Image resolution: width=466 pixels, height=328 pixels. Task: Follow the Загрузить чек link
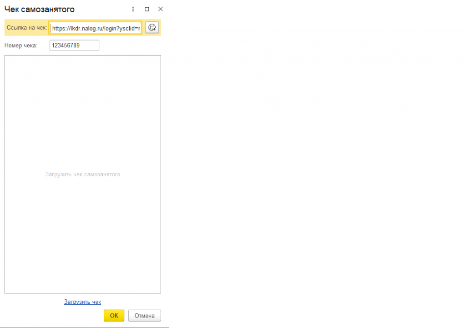tap(83, 302)
